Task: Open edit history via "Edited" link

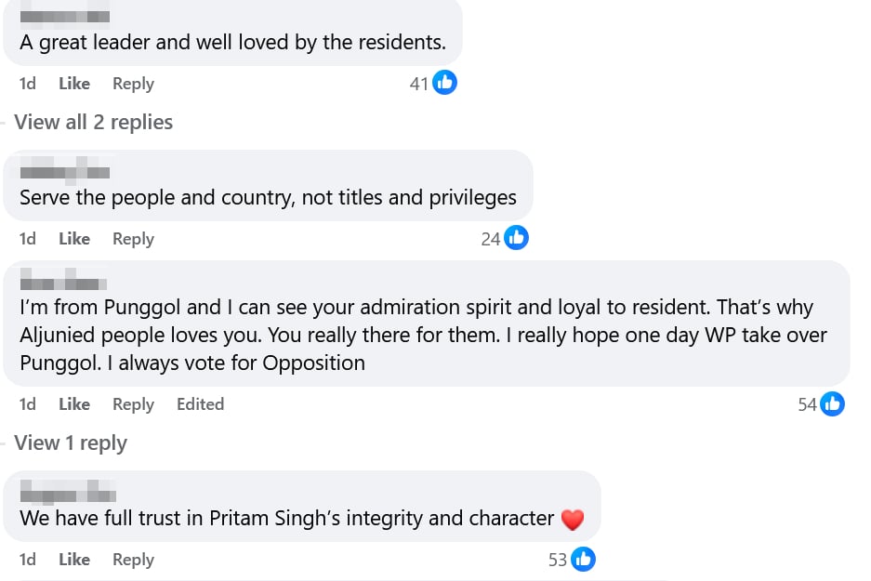Action: (x=200, y=404)
